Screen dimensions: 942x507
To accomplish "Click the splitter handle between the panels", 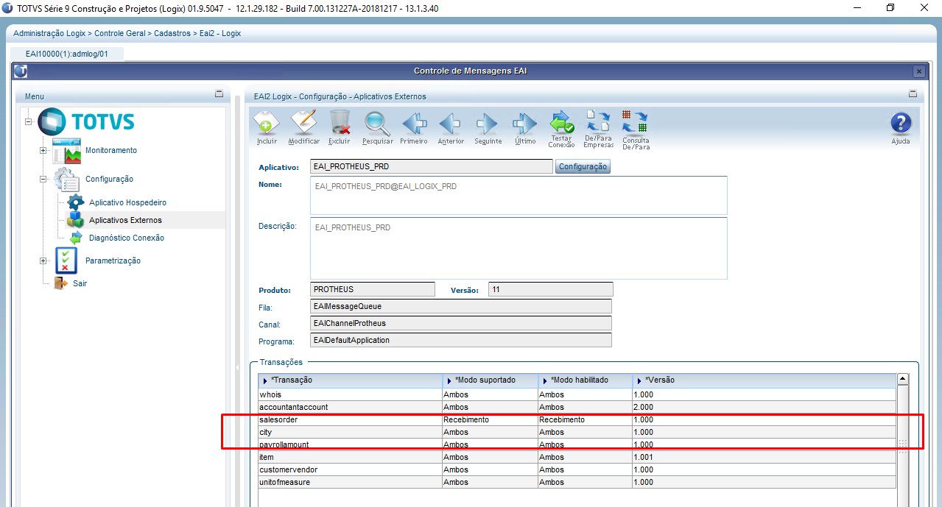I will pos(237,367).
